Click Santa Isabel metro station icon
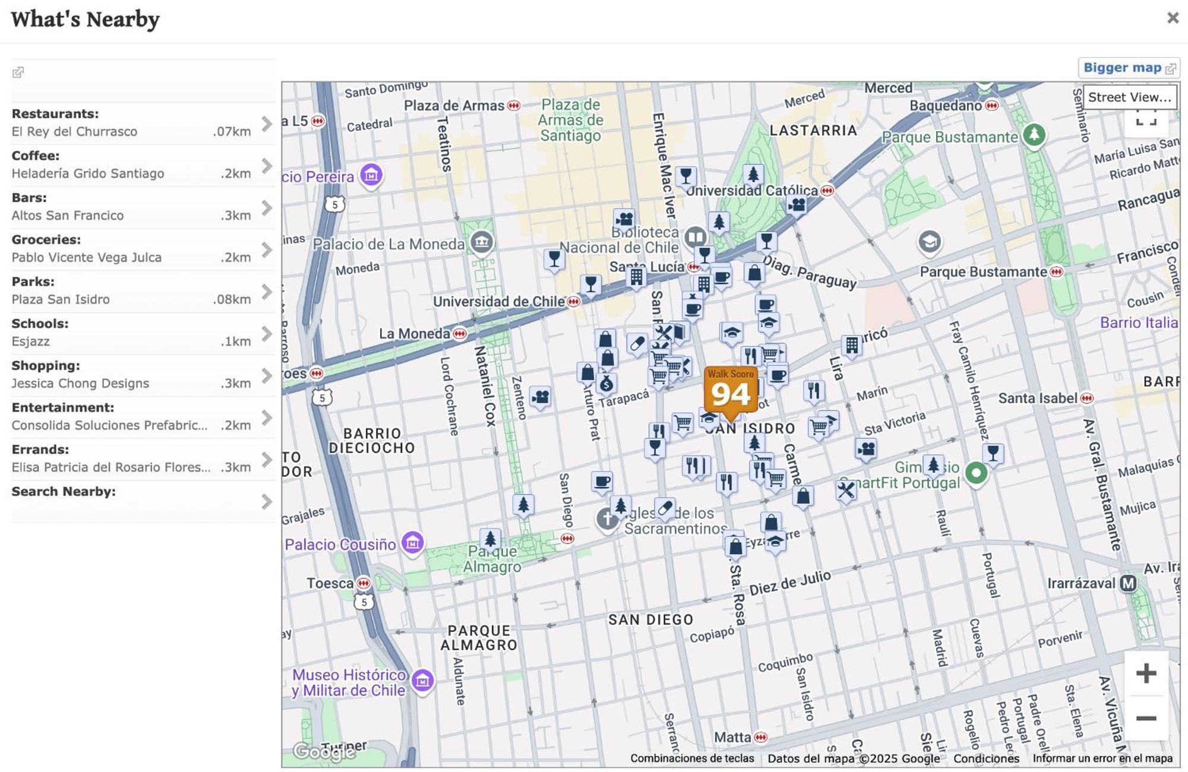 click(1087, 398)
